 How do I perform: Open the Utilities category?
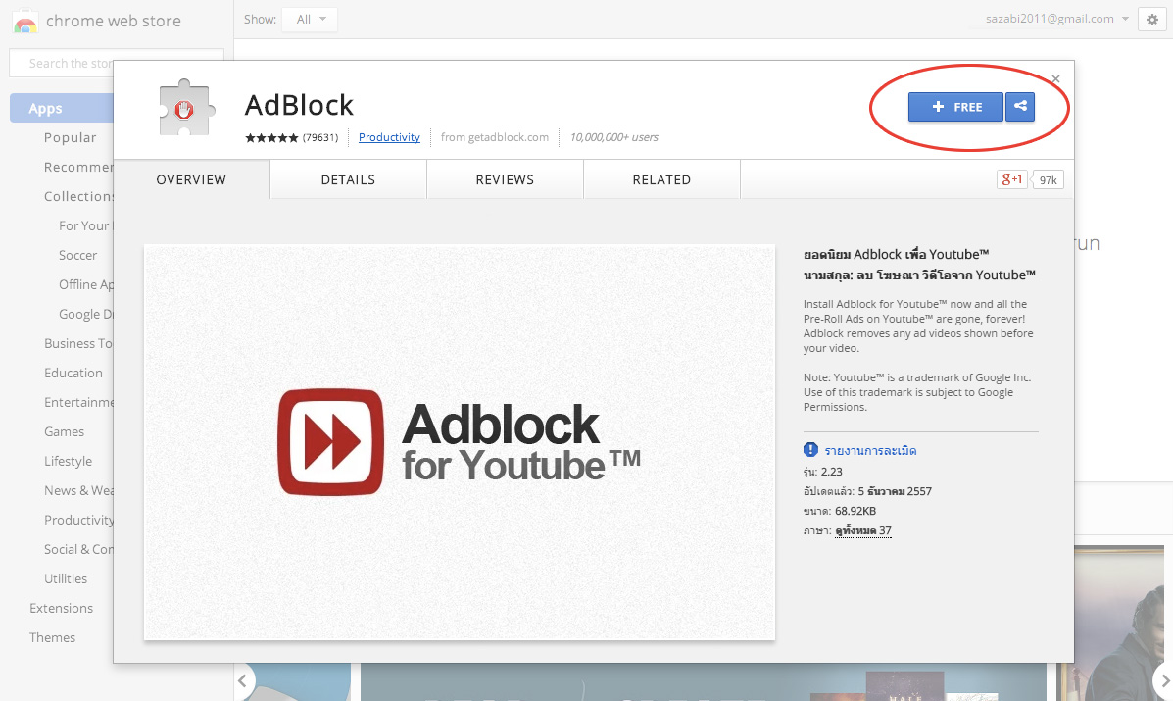[66, 578]
